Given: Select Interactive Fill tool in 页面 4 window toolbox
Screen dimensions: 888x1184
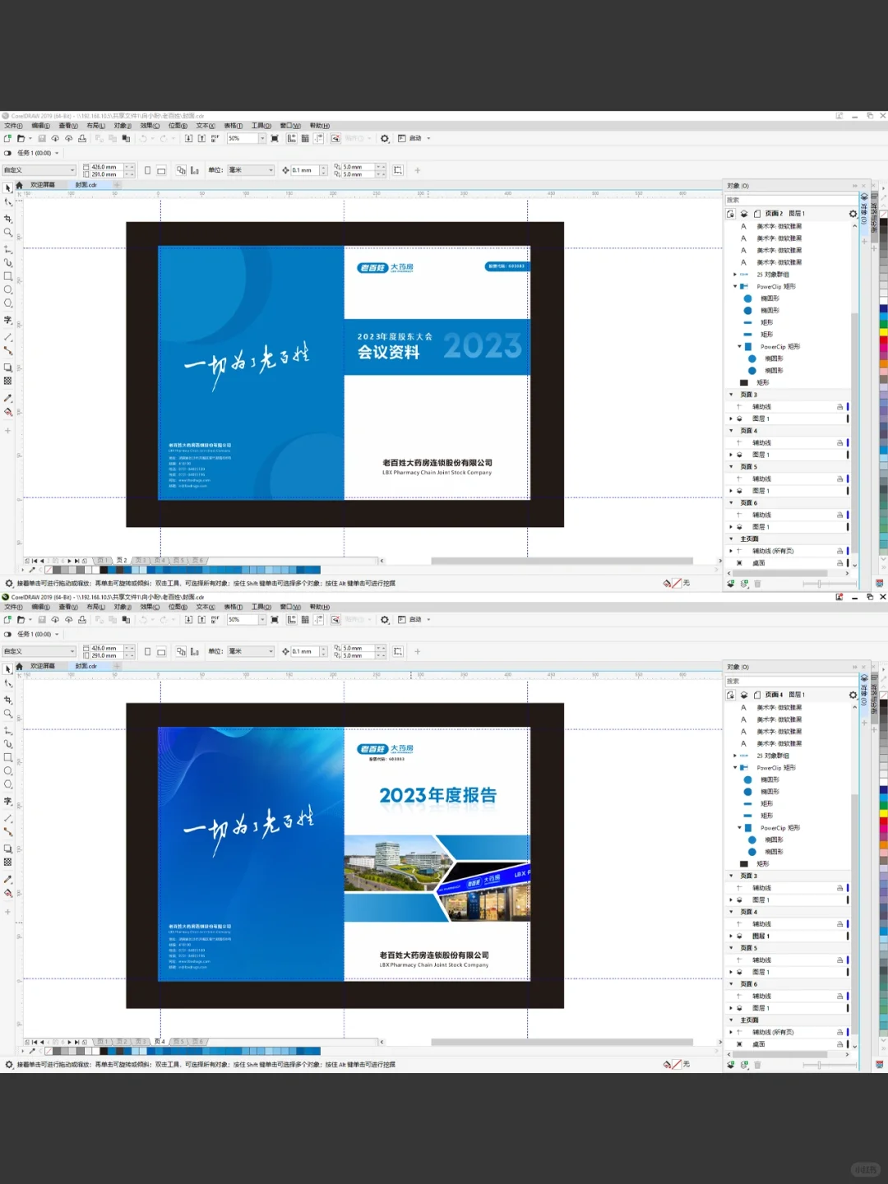Looking at the screenshot, I should pyautogui.click(x=8, y=893).
